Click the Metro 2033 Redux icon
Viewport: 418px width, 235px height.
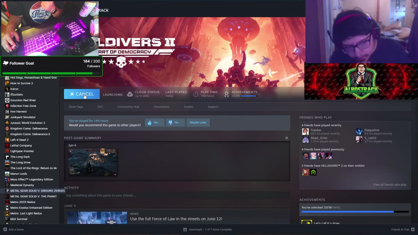[x=7, y=202]
